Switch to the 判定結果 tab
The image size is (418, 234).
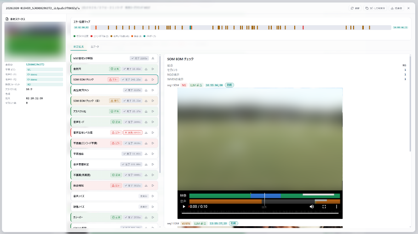click(x=79, y=46)
